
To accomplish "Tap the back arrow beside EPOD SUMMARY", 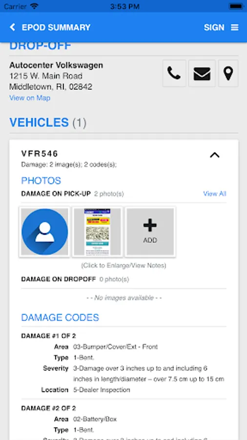I will (12, 27).
